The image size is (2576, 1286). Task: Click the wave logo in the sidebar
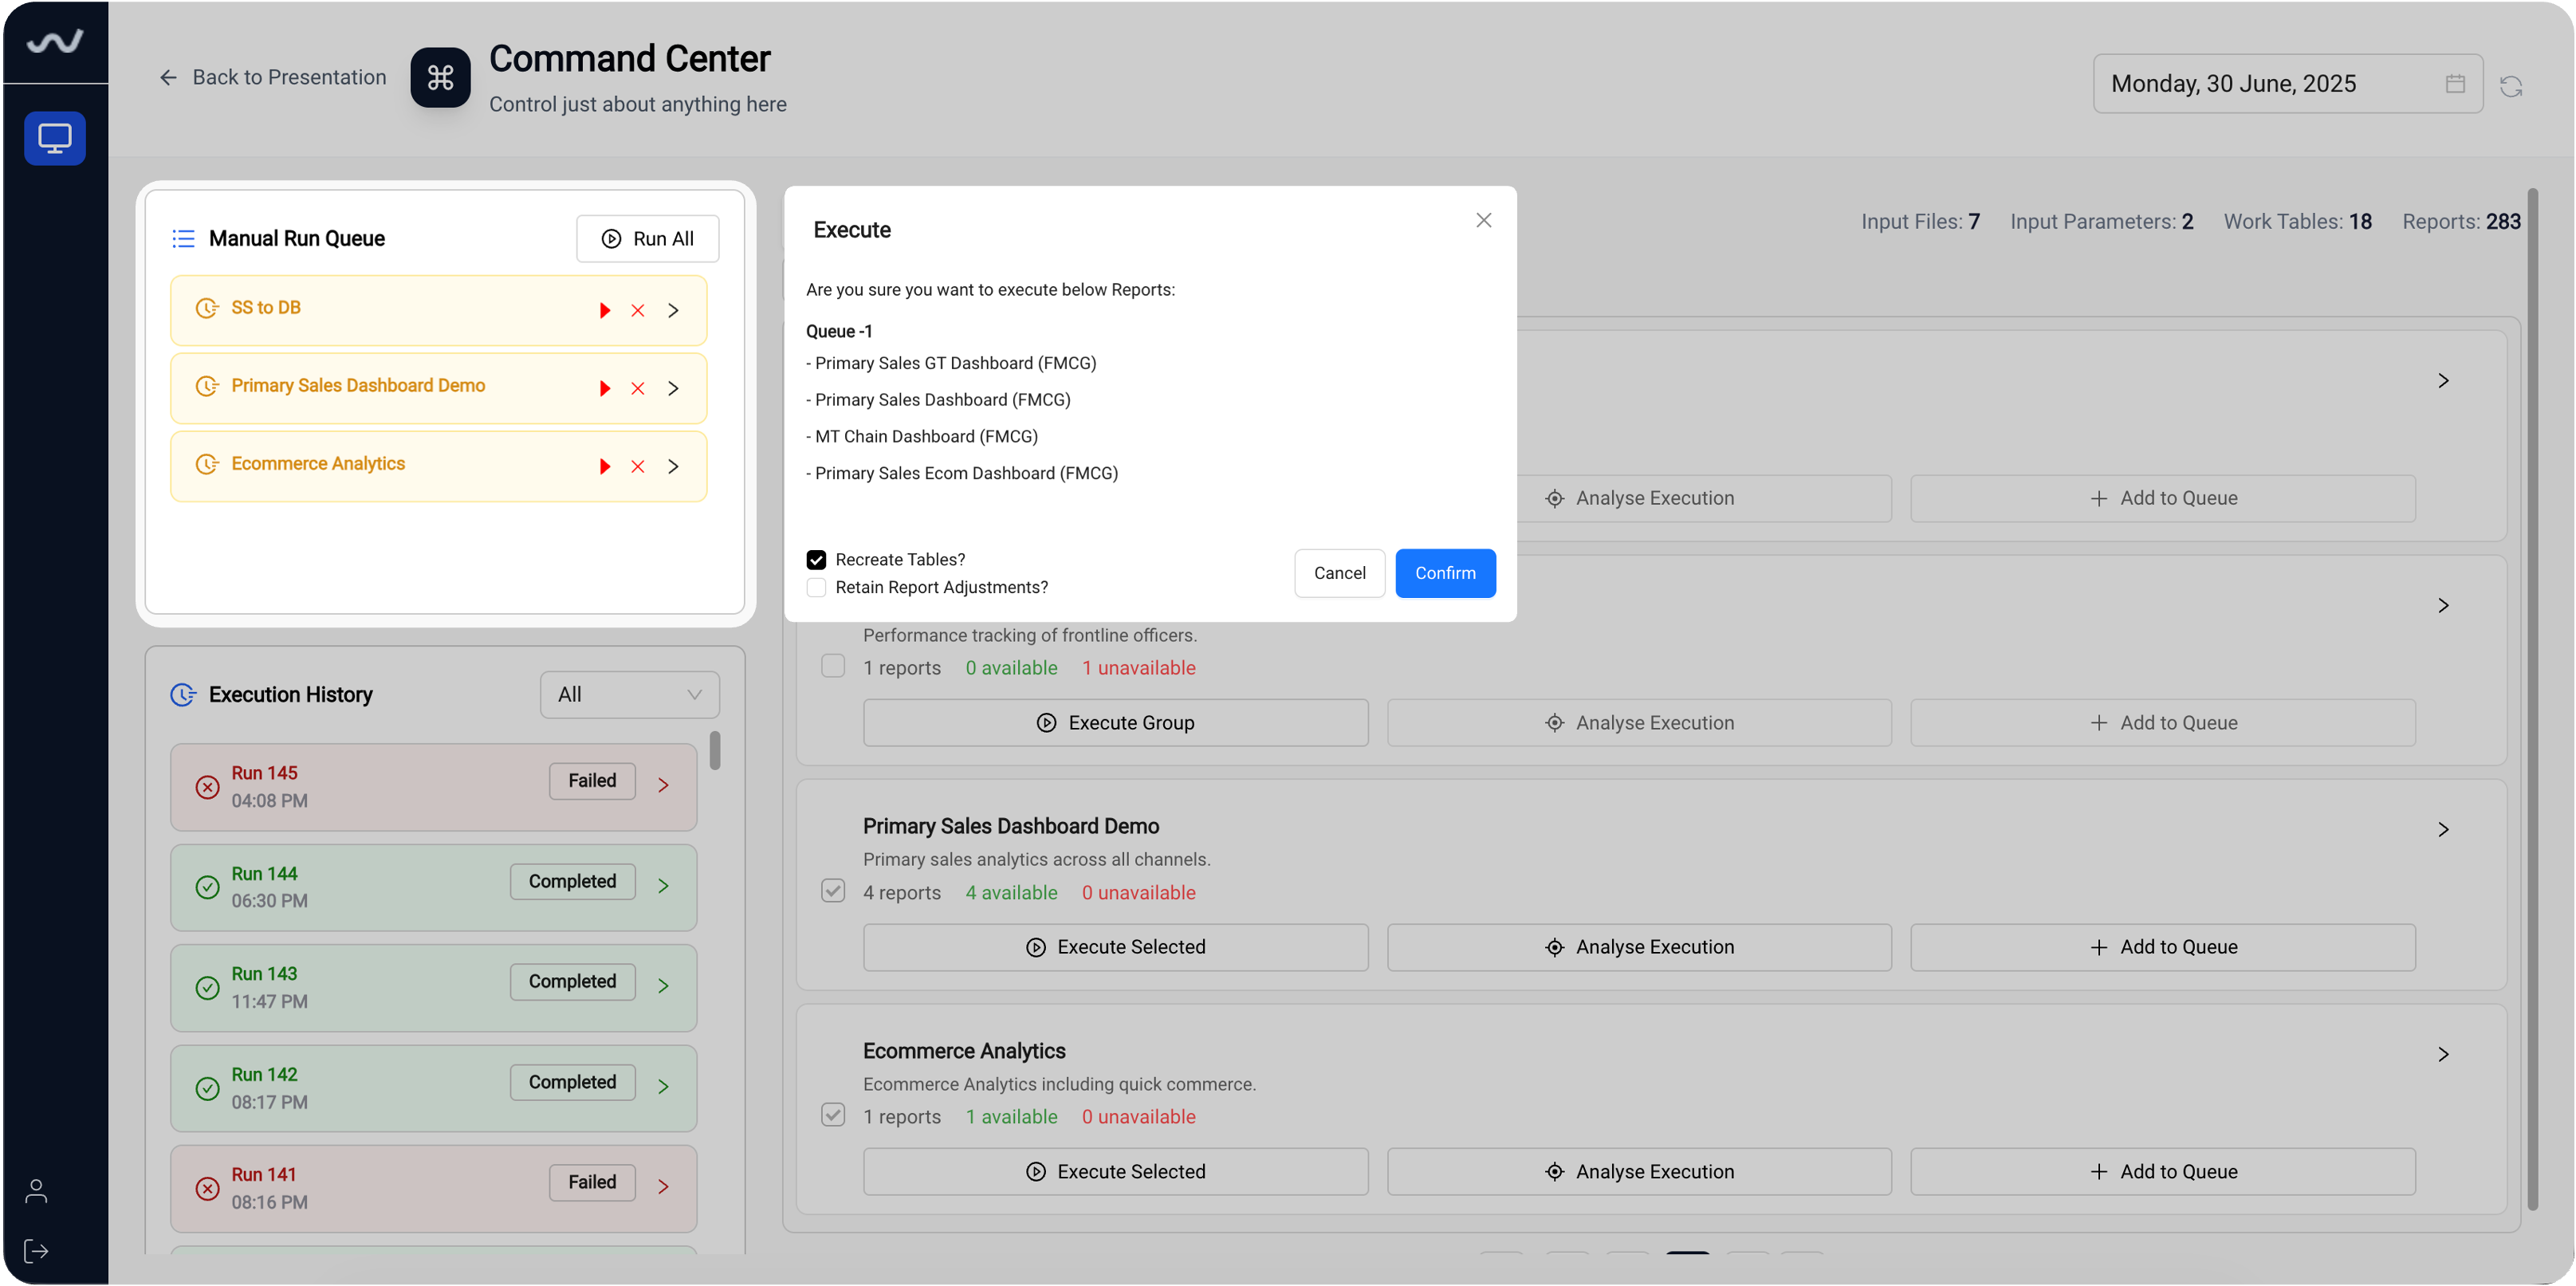(55, 41)
